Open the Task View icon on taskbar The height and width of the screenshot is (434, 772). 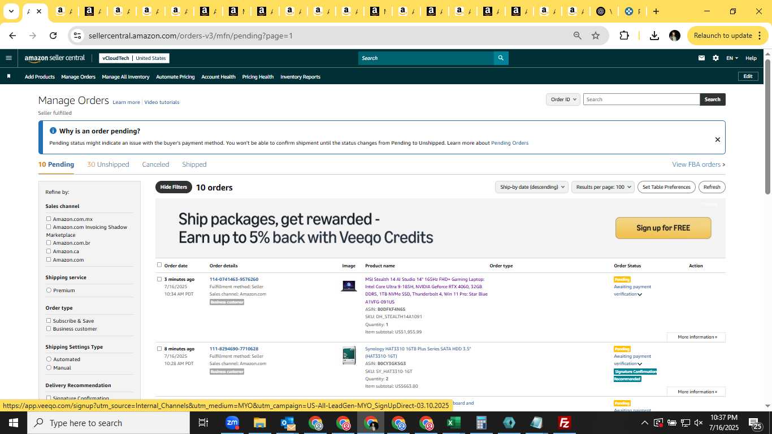pos(203,423)
